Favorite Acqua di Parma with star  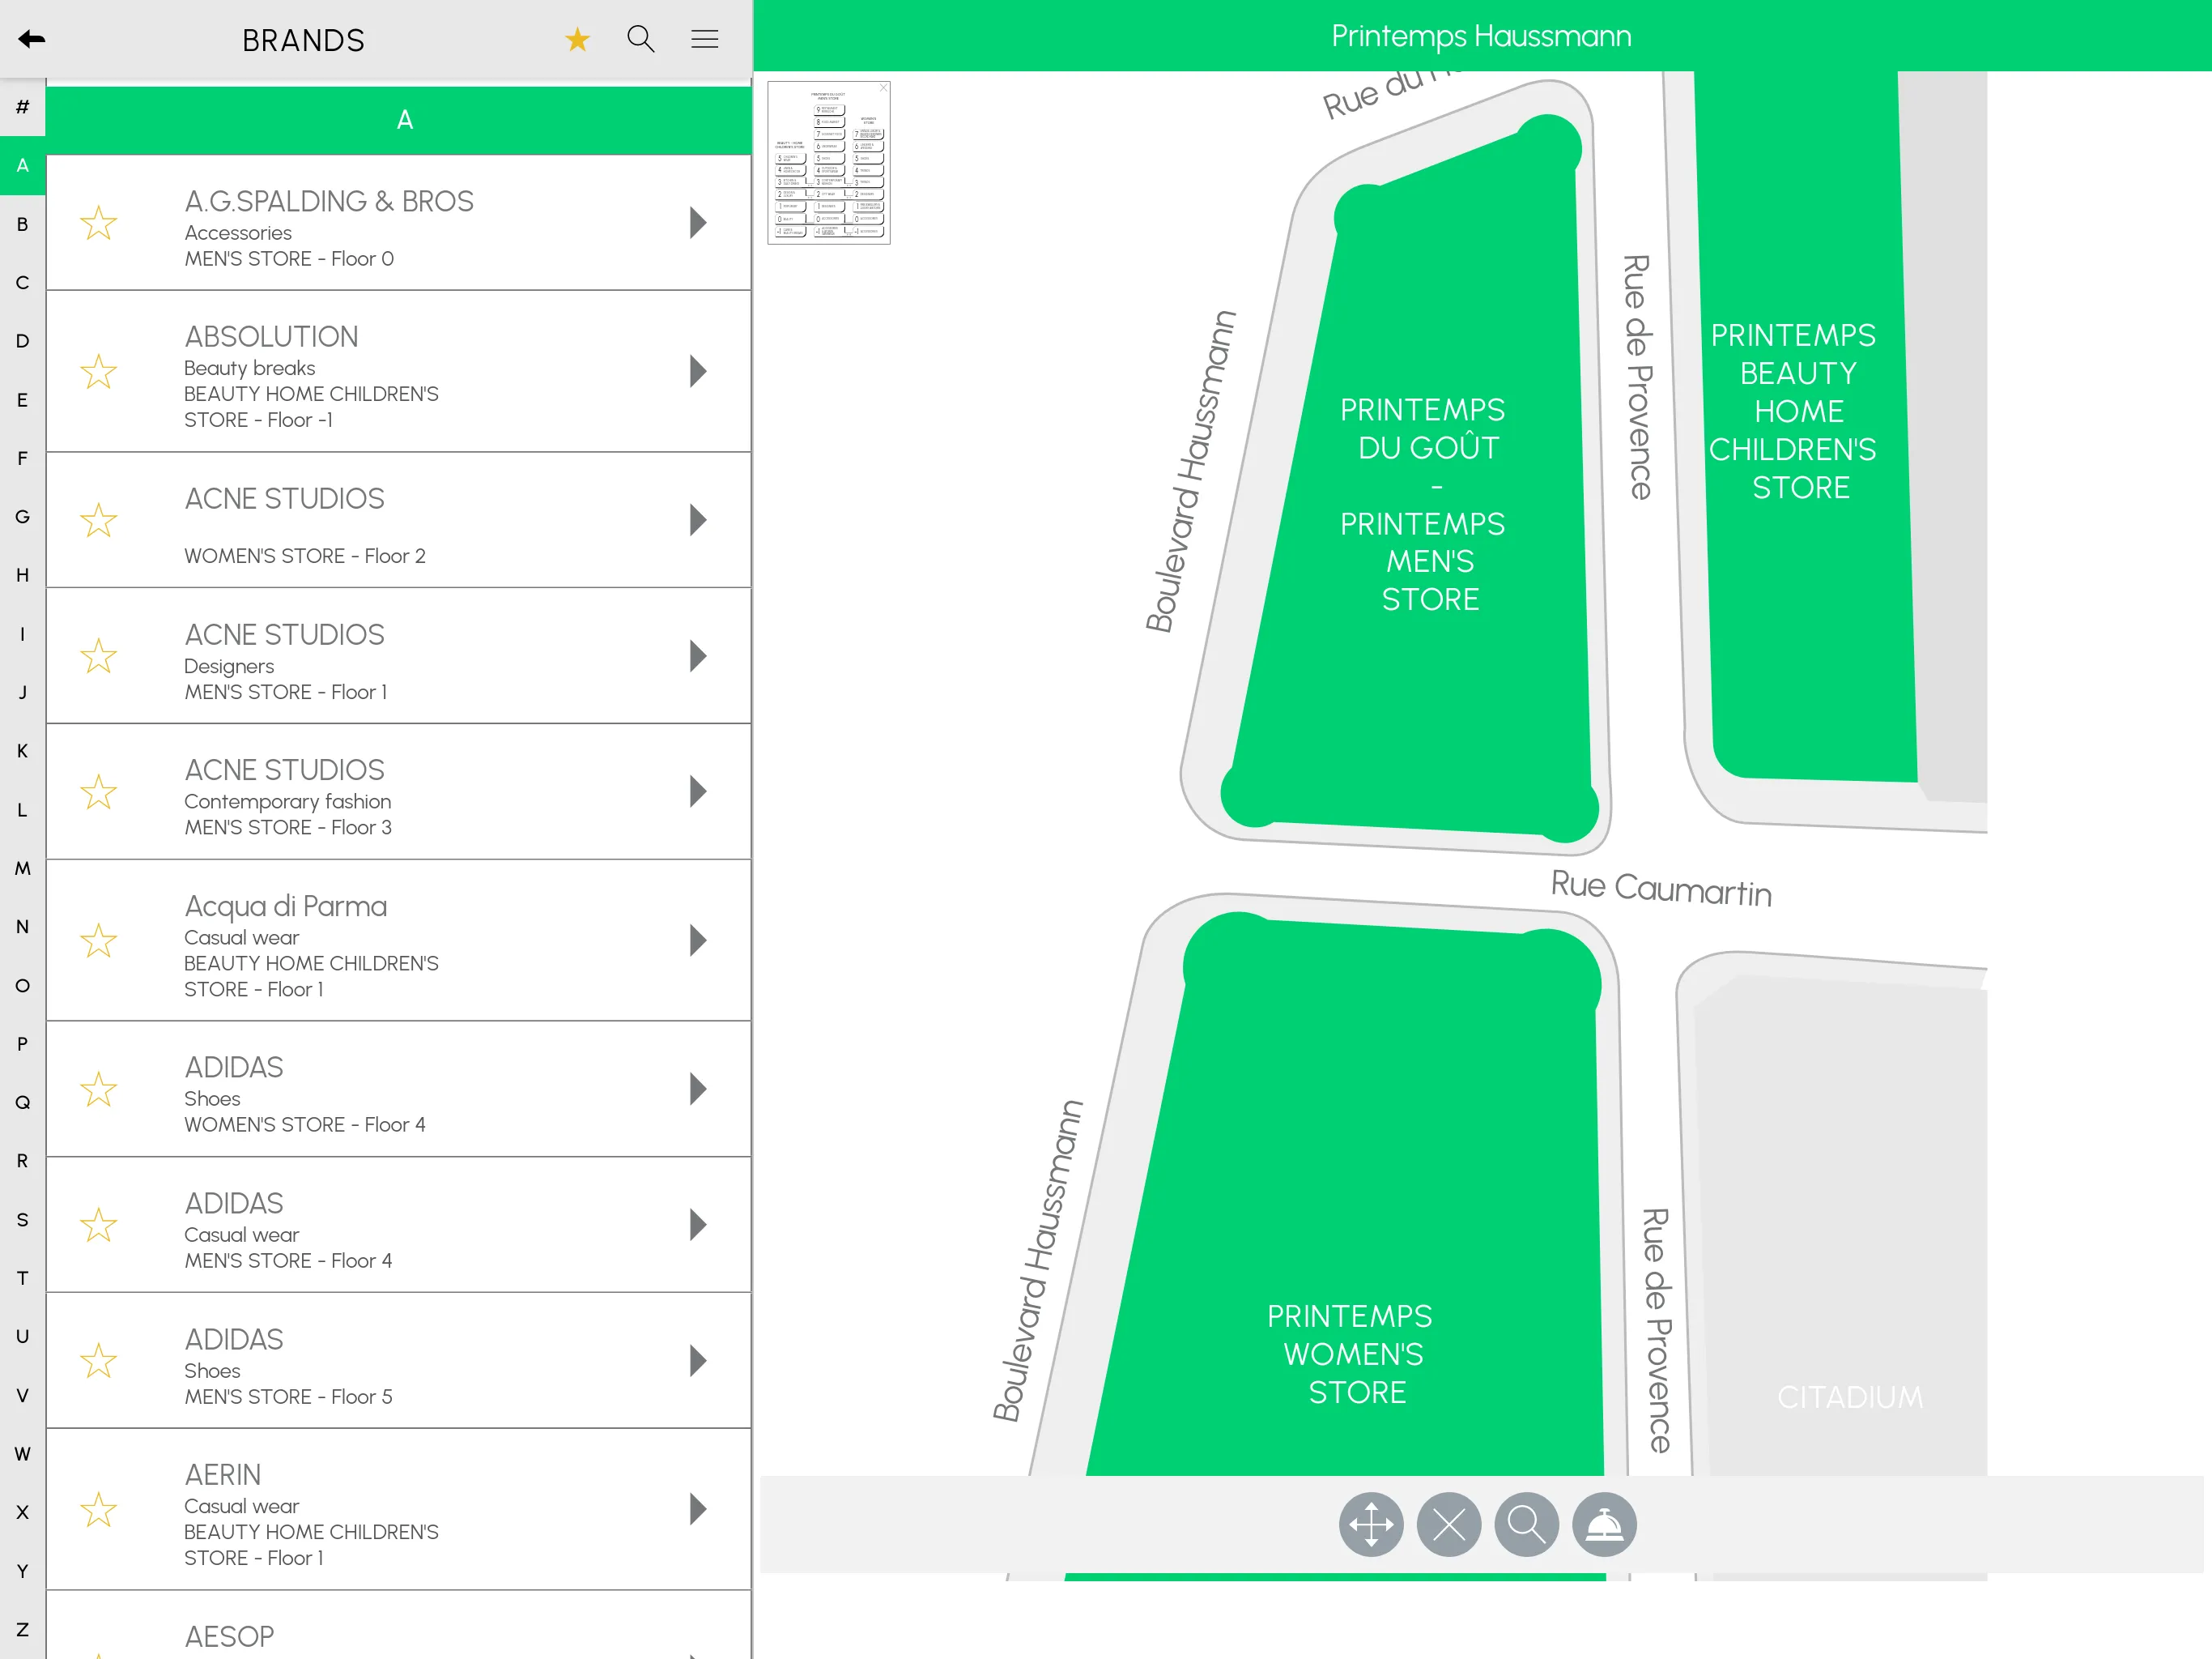coord(99,940)
